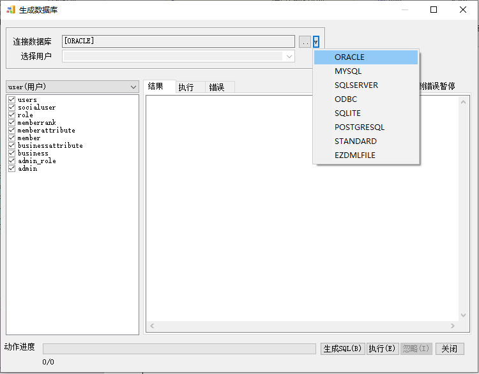Expand the user(用户) model dropdown

[72, 87]
